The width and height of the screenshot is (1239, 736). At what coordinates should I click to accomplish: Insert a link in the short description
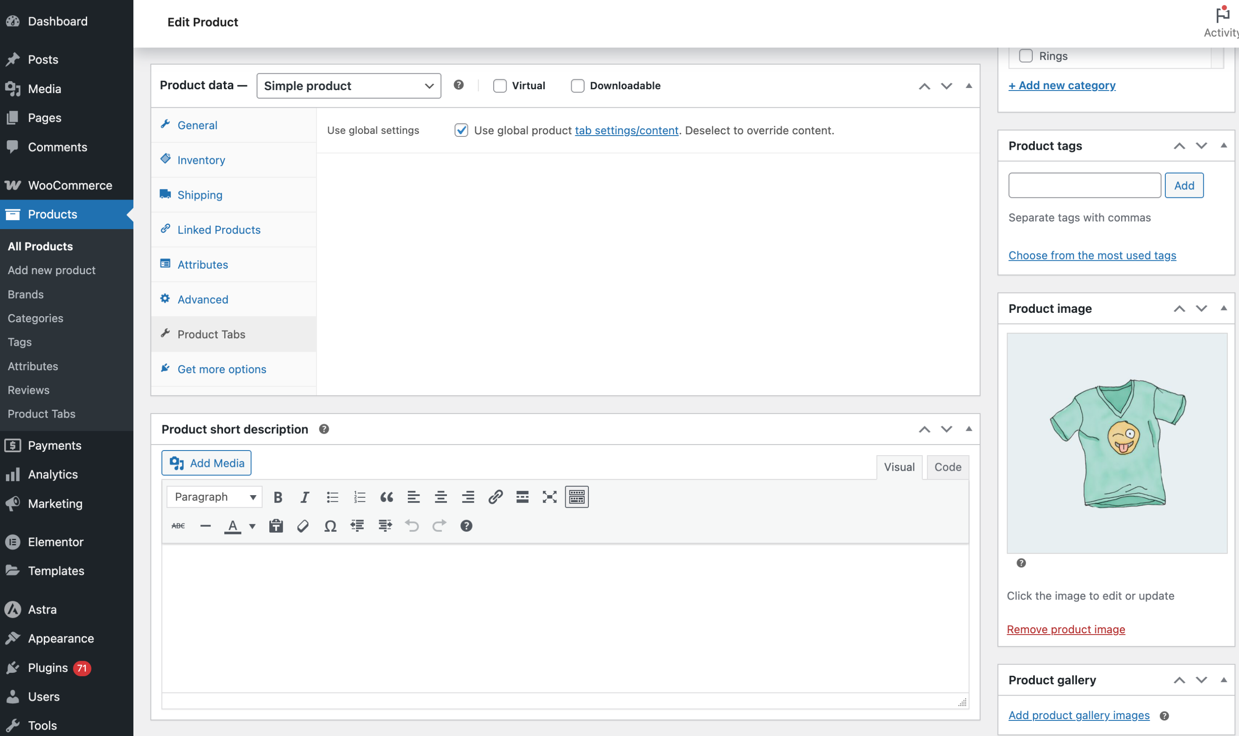[495, 496]
